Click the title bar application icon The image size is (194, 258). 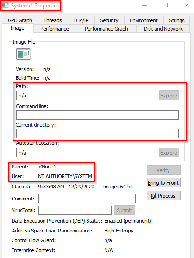(x=5, y=5)
